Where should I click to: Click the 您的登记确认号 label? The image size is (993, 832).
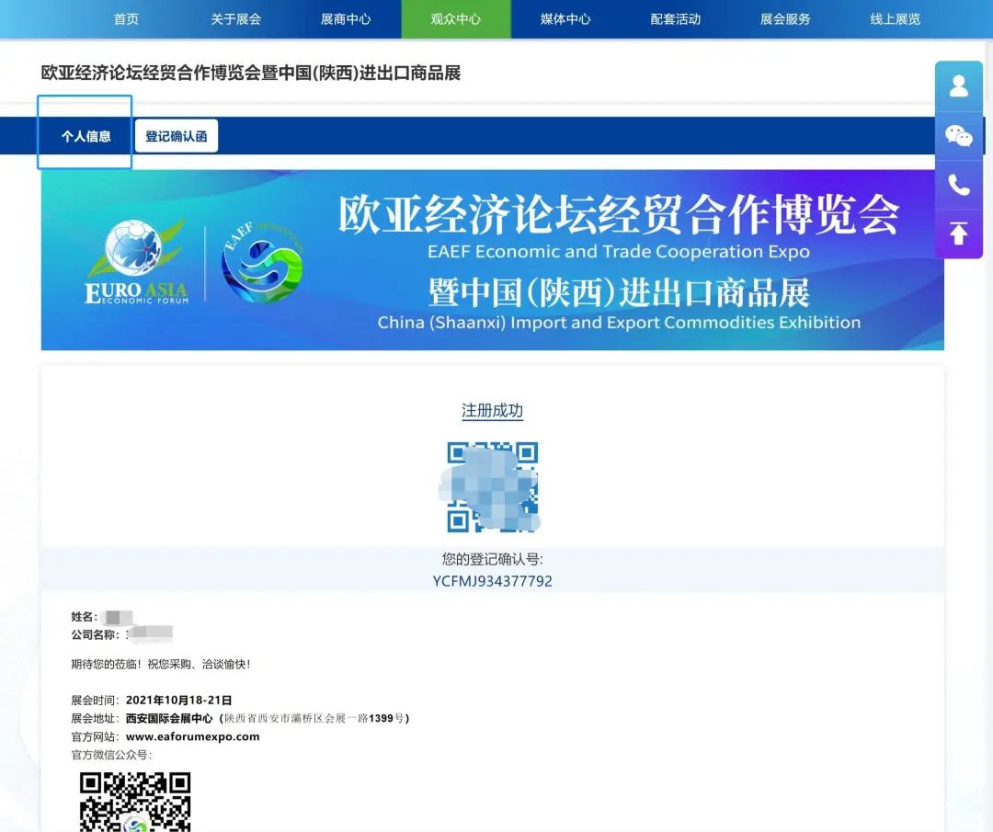pyautogui.click(x=492, y=559)
